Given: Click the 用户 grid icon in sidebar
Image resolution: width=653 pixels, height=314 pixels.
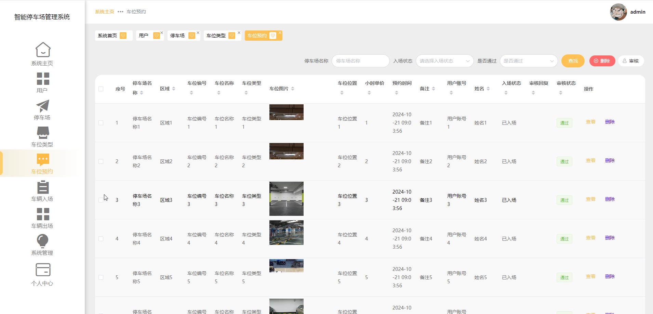Looking at the screenshot, I should (43, 78).
